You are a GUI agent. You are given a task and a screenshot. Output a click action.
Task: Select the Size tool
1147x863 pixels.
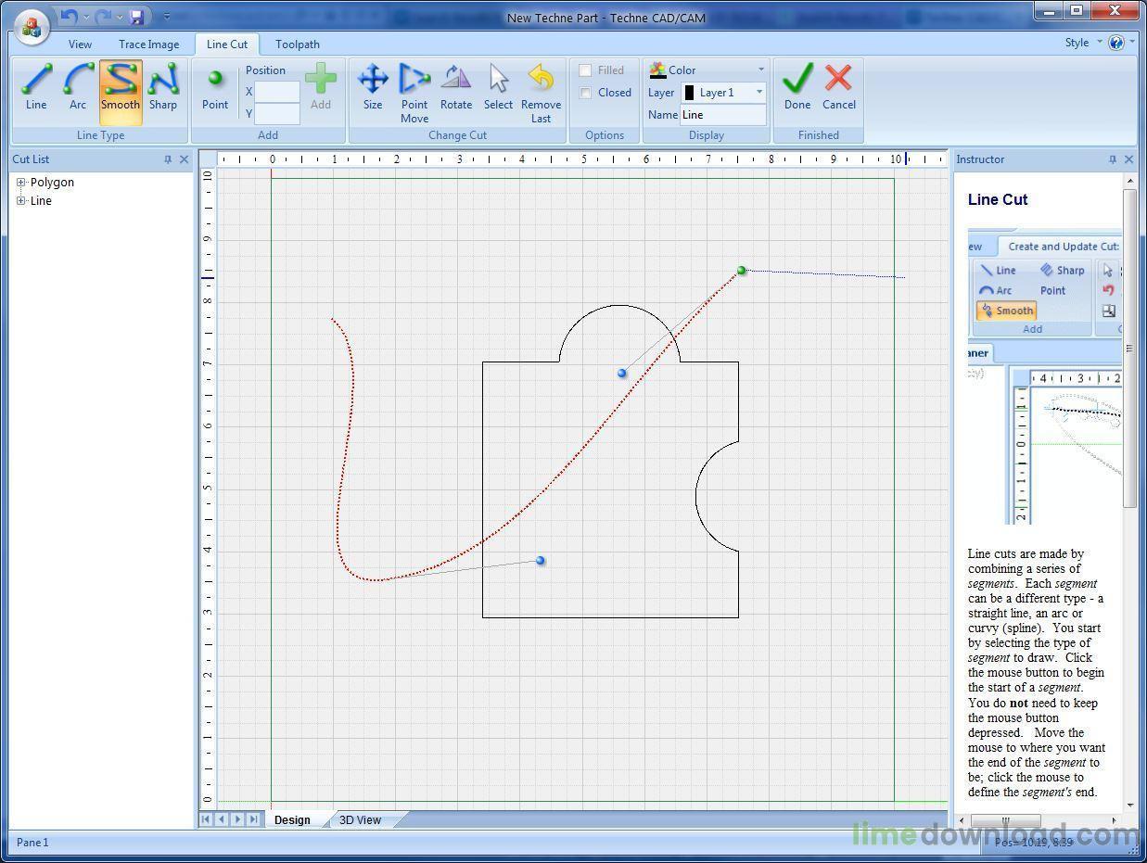(373, 88)
